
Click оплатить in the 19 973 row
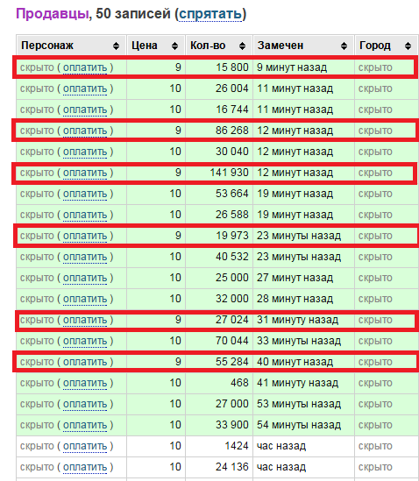pos(85,236)
